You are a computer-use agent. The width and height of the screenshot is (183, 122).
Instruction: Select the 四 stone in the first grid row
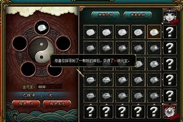[138, 32]
